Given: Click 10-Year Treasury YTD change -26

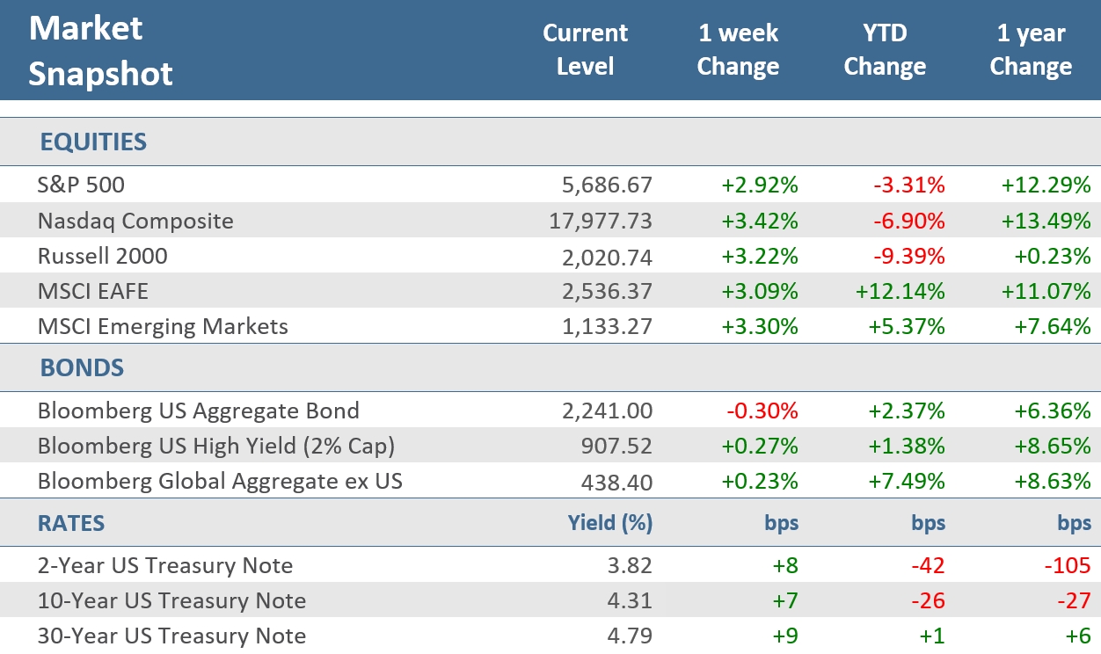Looking at the screenshot, I should (x=929, y=601).
